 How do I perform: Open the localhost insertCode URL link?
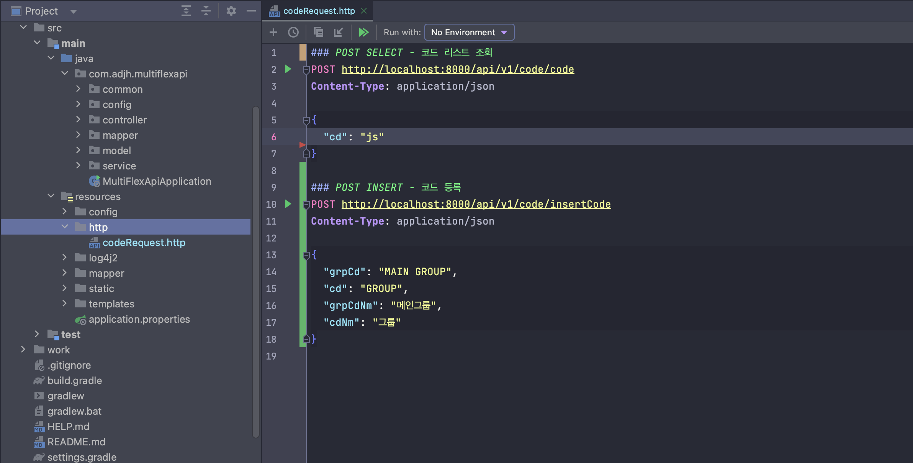coord(476,204)
